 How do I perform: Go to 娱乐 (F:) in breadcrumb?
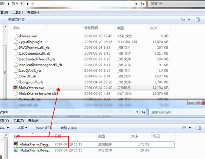(18, 4)
